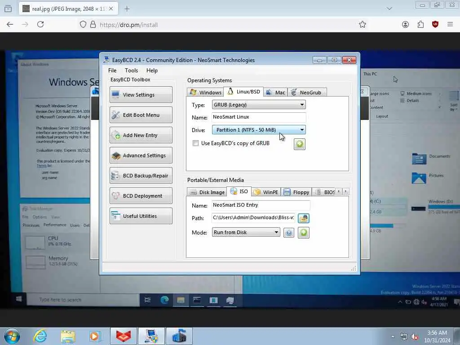This screenshot has width=460, height=345.
Task: Click the tracking protection shield icon
Action: click(83, 24)
